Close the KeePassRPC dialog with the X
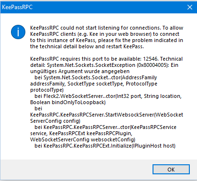Image resolution: width=197 pixels, height=181 pixels. coord(190,7)
